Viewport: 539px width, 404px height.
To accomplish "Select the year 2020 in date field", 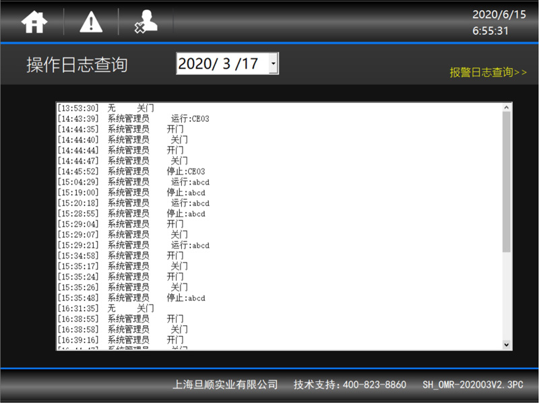I will click(x=194, y=64).
